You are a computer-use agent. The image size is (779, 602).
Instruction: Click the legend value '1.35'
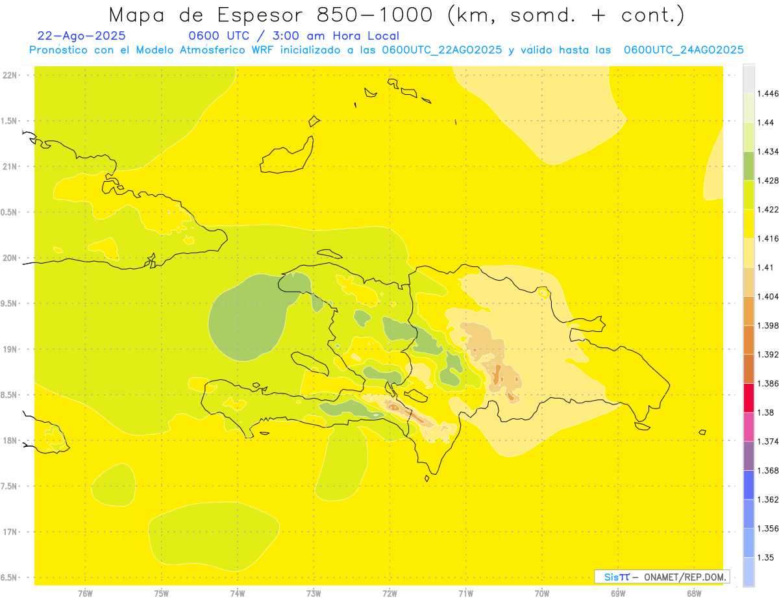coord(765,557)
